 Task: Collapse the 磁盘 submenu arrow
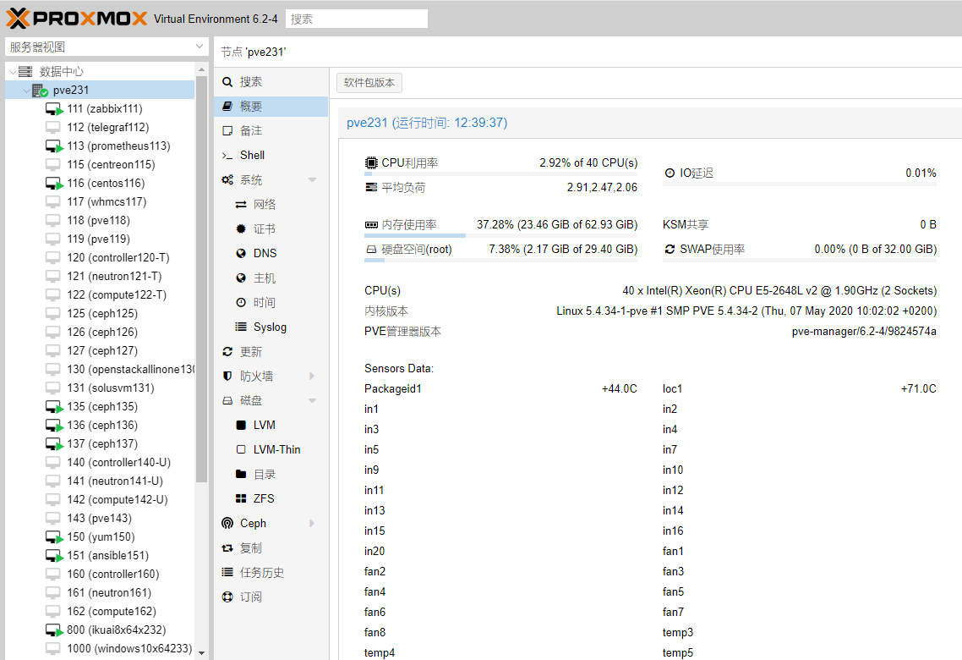click(312, 400)
